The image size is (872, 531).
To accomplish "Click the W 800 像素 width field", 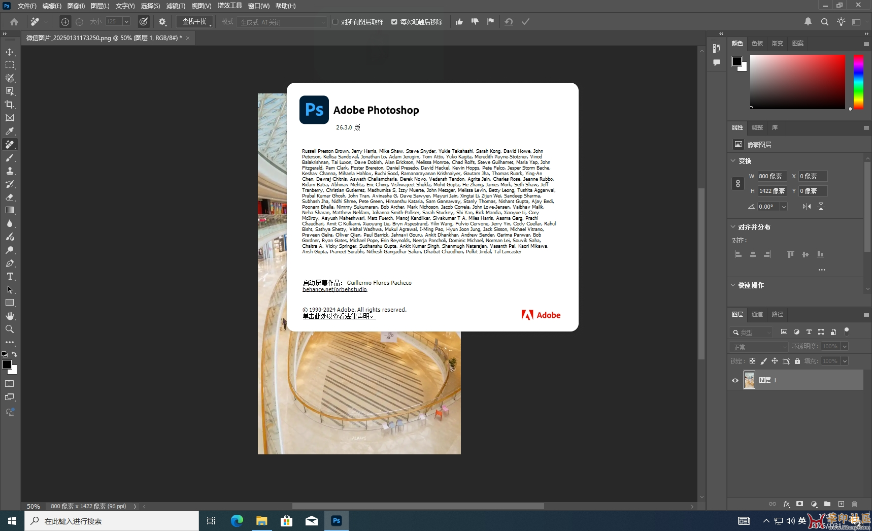I will click(x=772, y=176).
